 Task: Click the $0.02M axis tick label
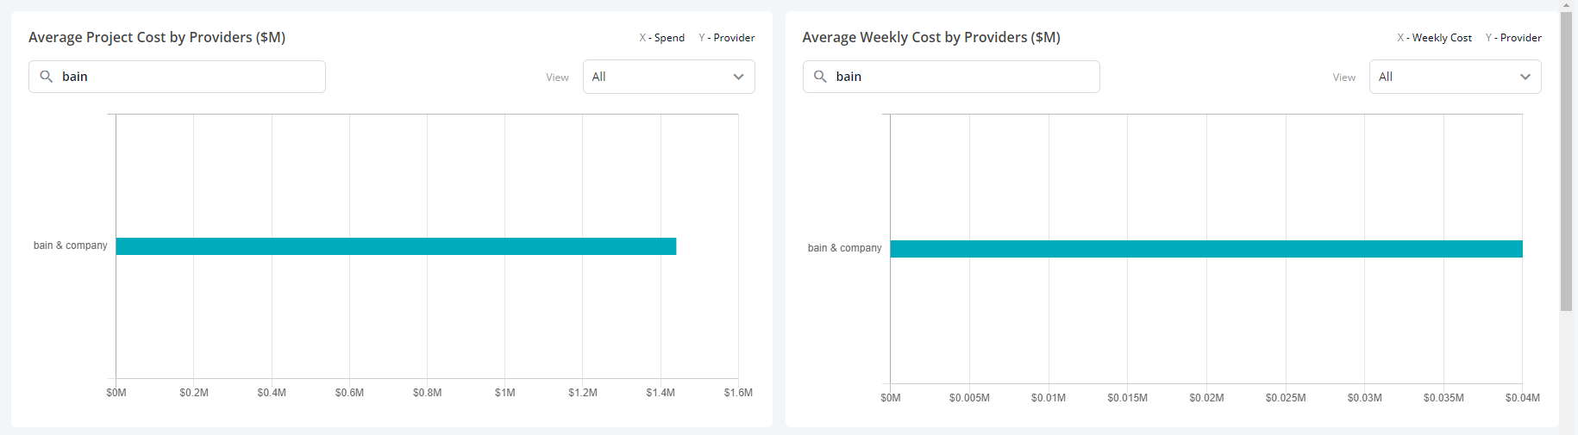(1206, 398)
